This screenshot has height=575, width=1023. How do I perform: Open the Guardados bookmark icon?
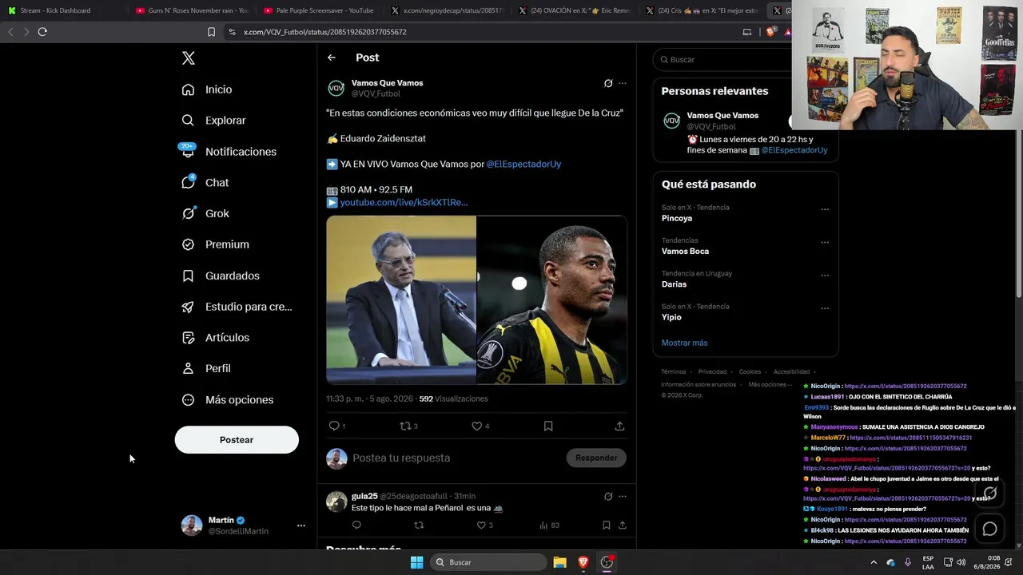[188, 276]
